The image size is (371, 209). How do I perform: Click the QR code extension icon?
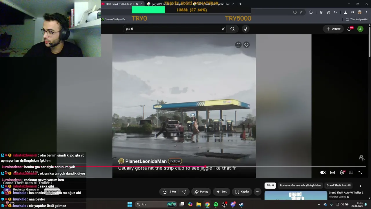(x=328, y=12)
